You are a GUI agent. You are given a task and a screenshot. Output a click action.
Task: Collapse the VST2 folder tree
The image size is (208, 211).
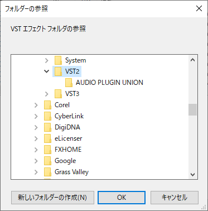[x=46, y=71]
